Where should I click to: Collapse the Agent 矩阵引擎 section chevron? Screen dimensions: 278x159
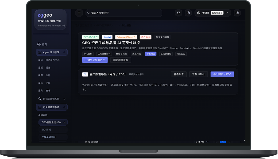point(64,52)
